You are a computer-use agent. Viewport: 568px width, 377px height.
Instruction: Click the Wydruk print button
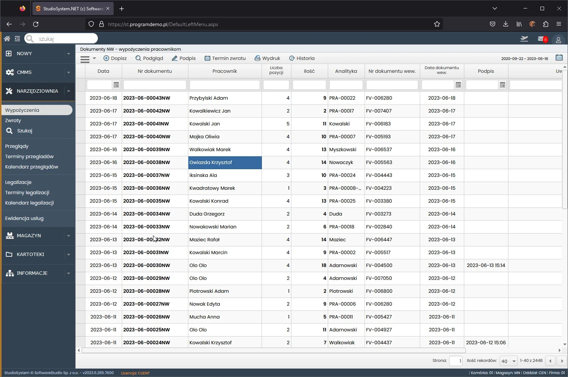point(267,58)
